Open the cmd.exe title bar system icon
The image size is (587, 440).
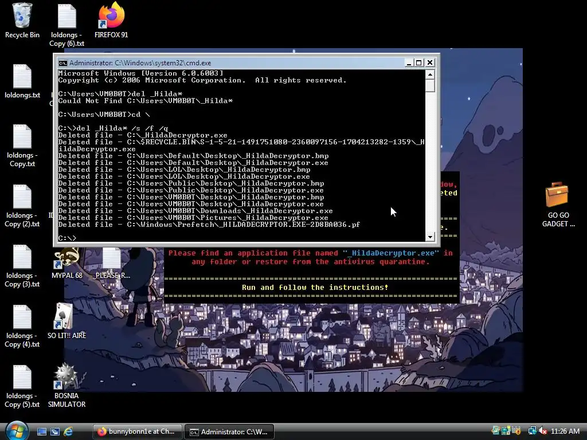click(63, 63)
